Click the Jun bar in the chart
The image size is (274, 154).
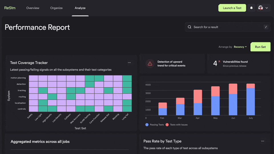click(x=233, y=99)
